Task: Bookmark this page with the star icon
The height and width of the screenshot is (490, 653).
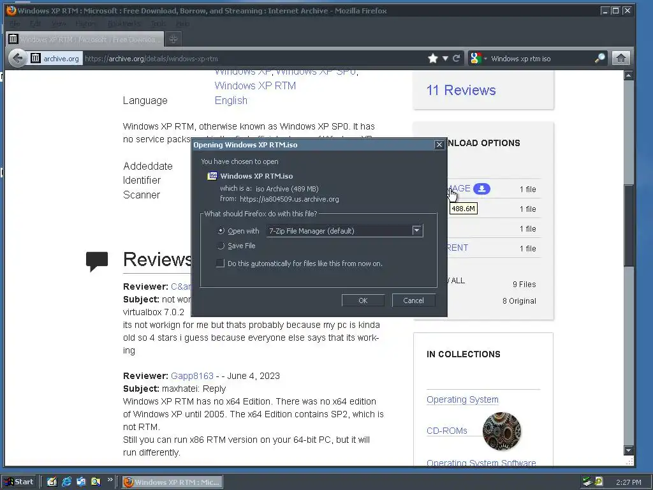Action: click(433, 58)
